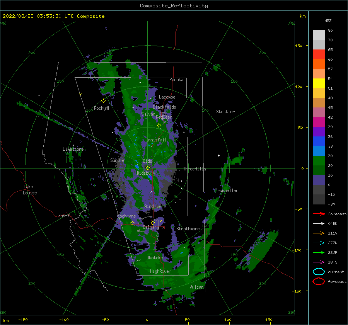Click the white plus marker west of Drumheller
Screen dimensions: 348x325
(x=218, y=155)
